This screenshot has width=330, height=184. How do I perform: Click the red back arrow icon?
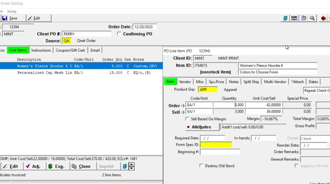(323, 18)
